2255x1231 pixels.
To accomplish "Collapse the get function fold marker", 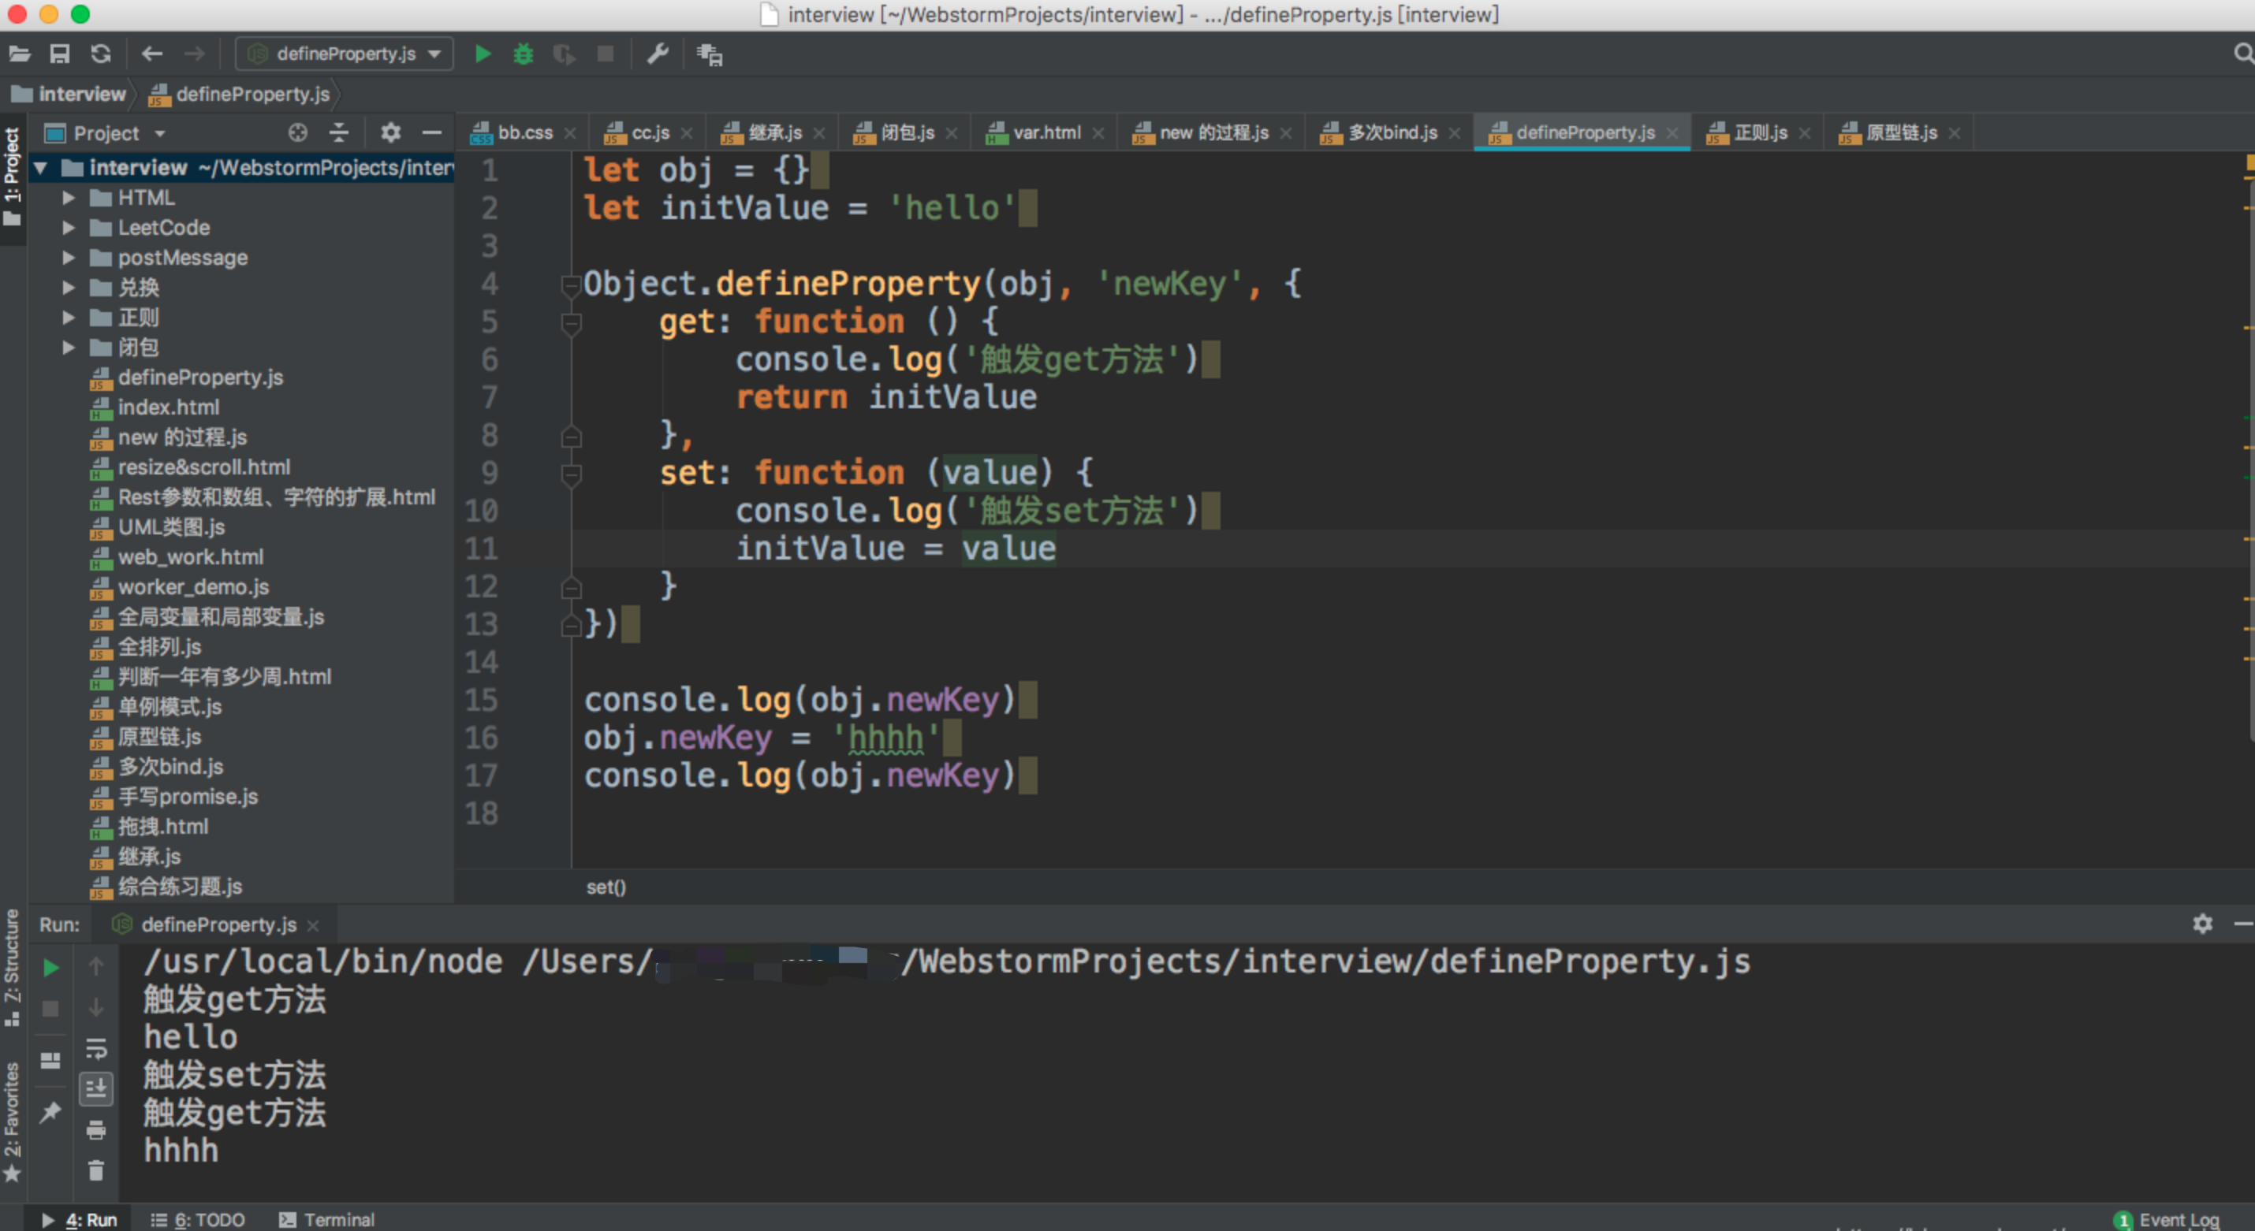I will [x=571, y=323].
